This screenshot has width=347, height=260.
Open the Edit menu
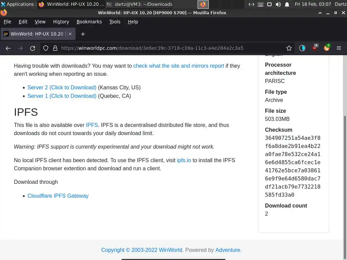click(23, 22)
